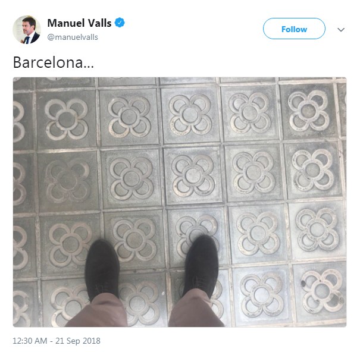Open Manuel Valls profile avatar photo
Screen dimensions: 360x352
tap(27, 30)
